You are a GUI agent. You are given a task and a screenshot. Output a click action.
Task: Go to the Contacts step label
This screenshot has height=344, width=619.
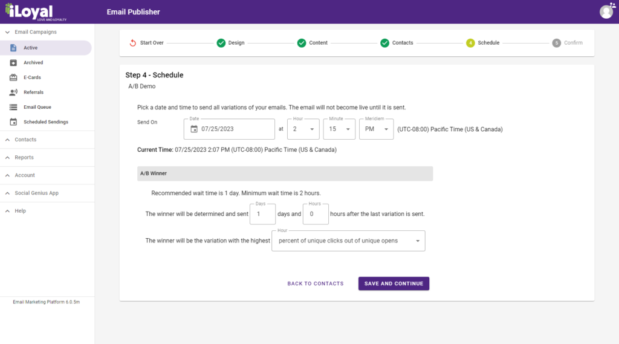403,43
